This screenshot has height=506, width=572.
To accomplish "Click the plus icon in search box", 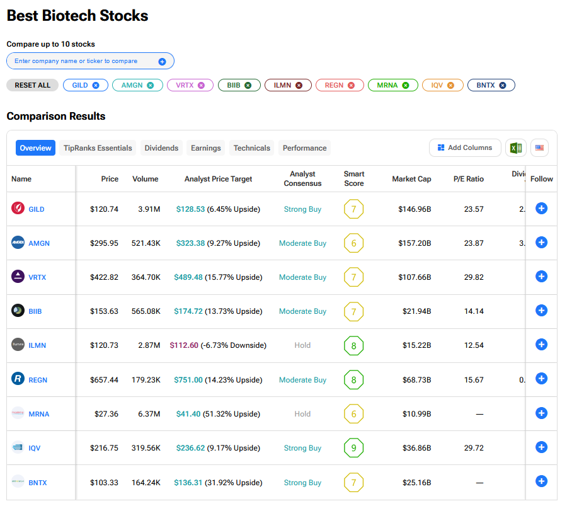I will pos(162,61).
